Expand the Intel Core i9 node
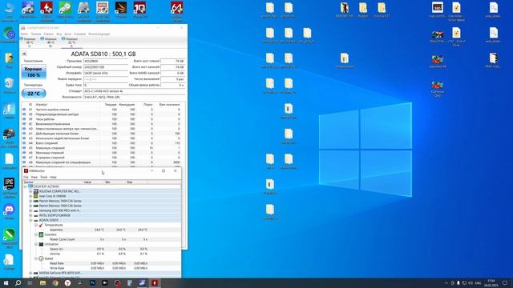 (x=30, y=196)
